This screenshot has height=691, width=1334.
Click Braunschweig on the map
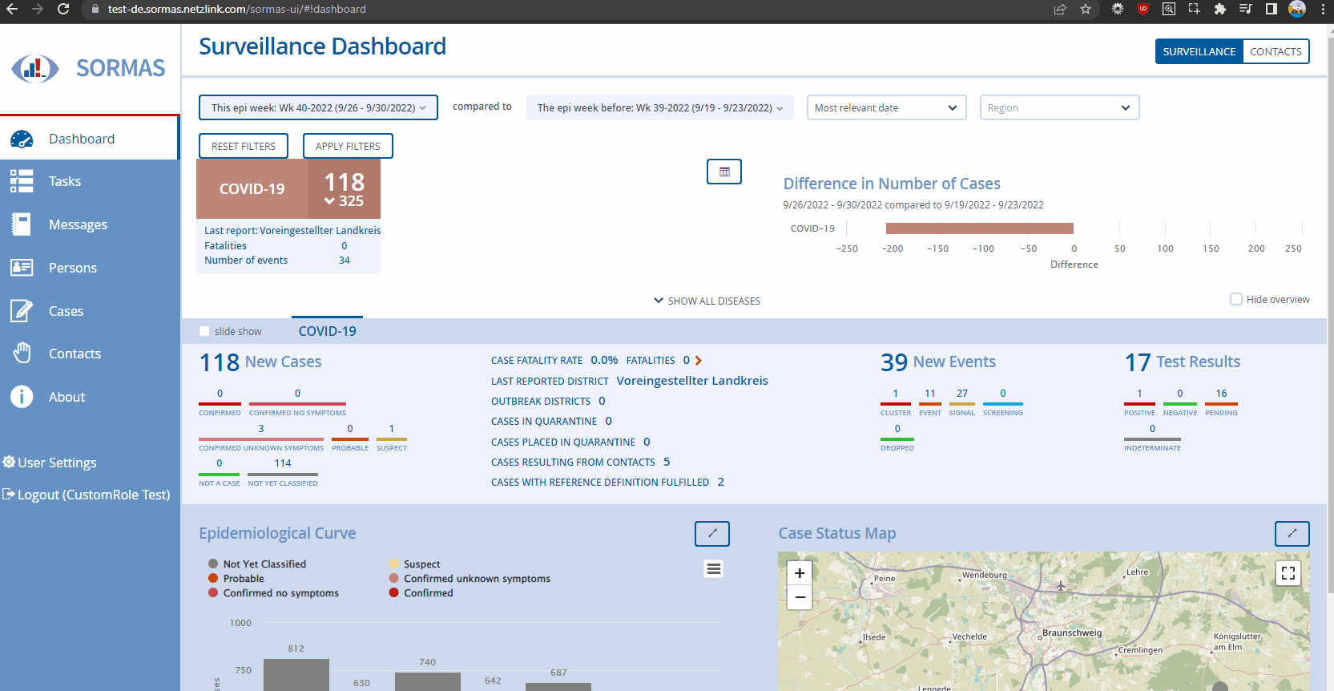[x=1072, y=632]
